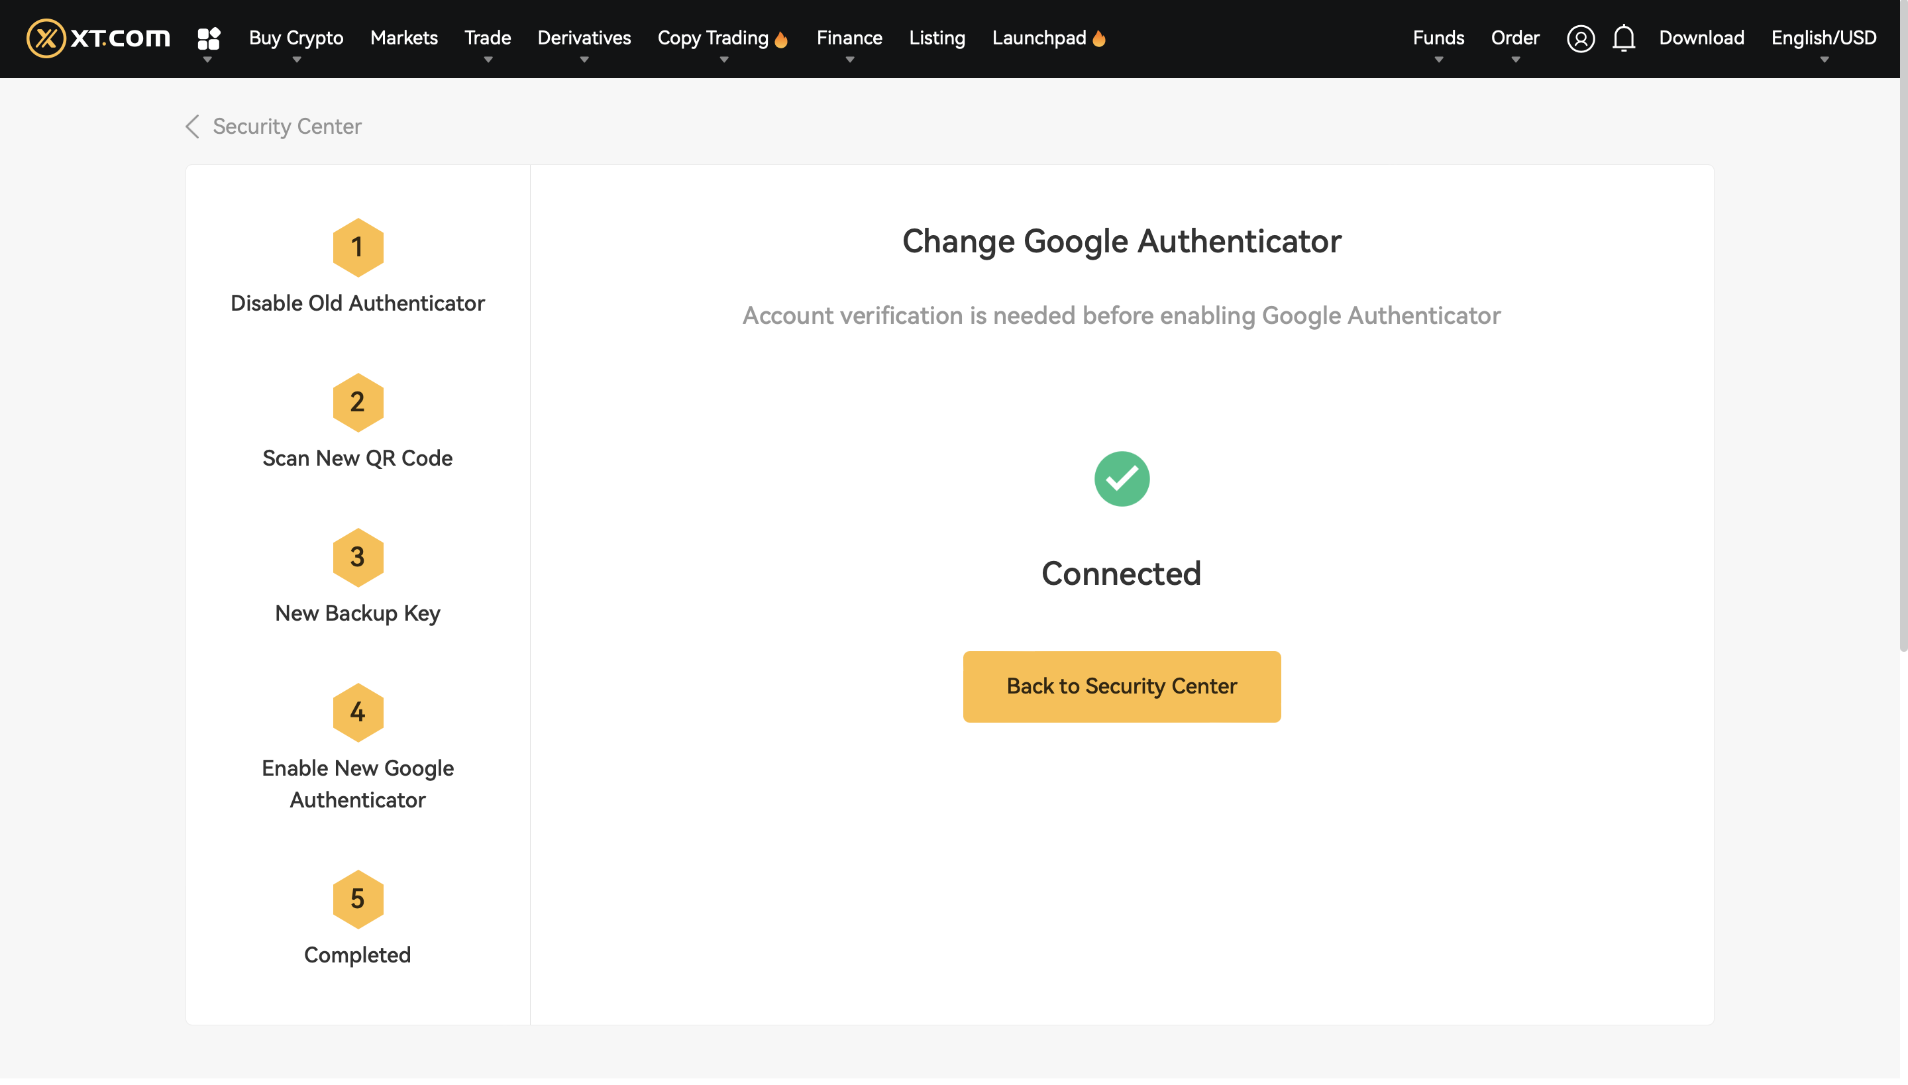Open the Launchpad menu item
This screenshot has height=1085, width=1908.
point(1039,38)
